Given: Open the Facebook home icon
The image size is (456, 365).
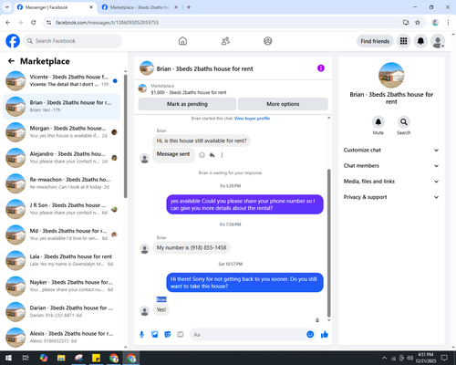Looking at the screenshot, I should pyautogui.click(x=182, y=41).
